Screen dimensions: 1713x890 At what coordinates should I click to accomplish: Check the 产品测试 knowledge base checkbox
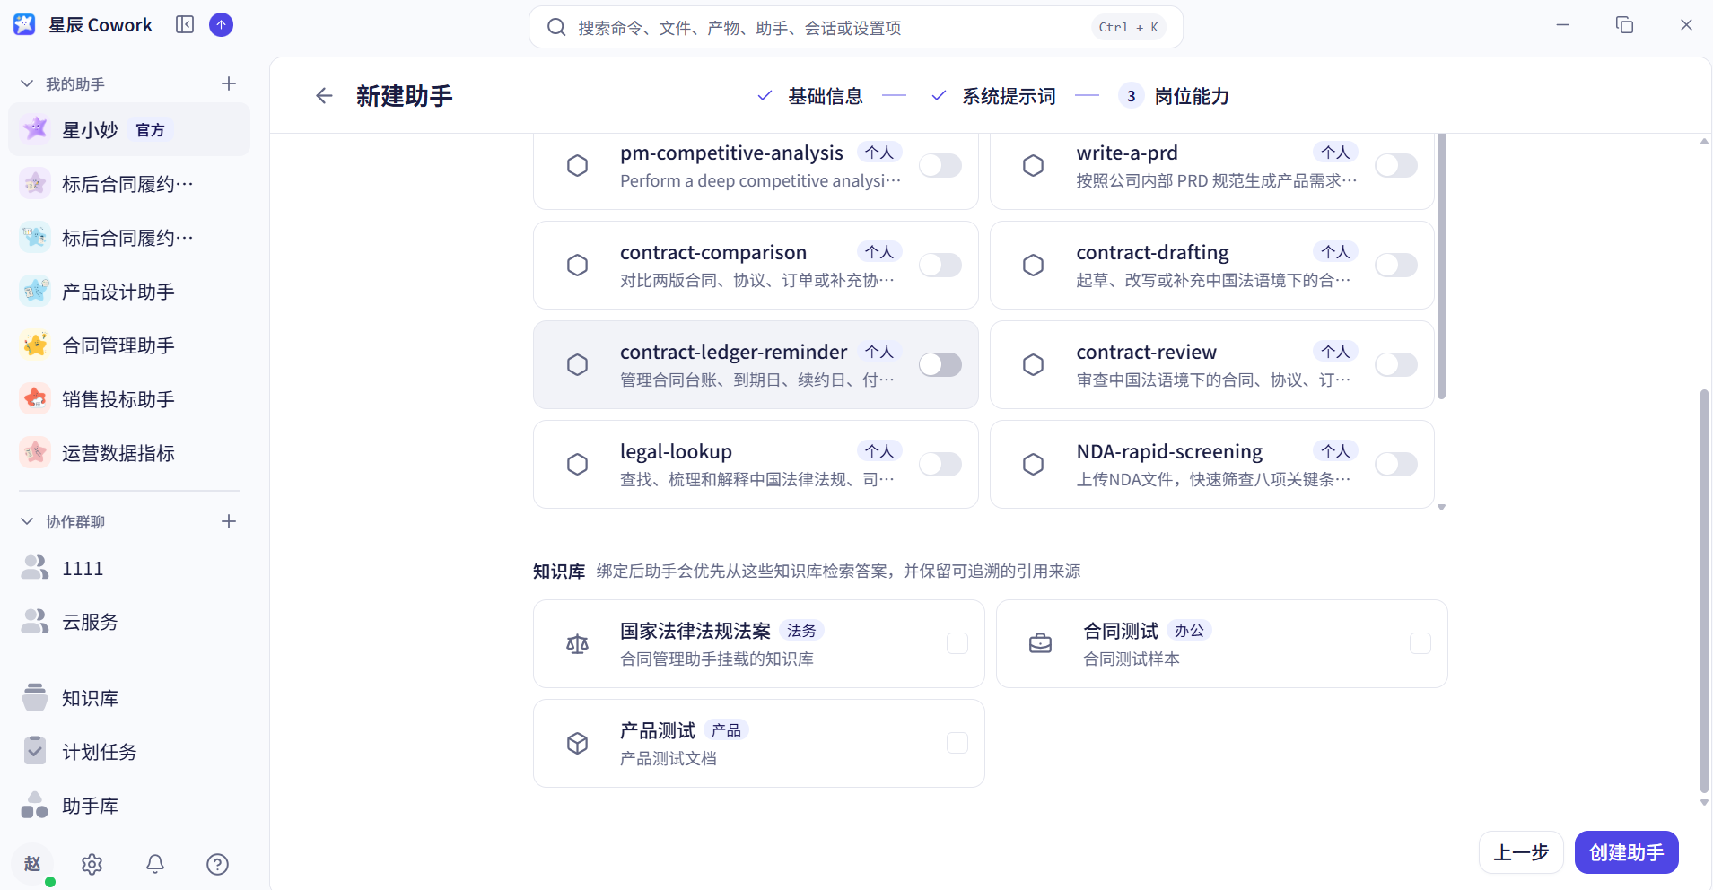(x=957, y=743)
